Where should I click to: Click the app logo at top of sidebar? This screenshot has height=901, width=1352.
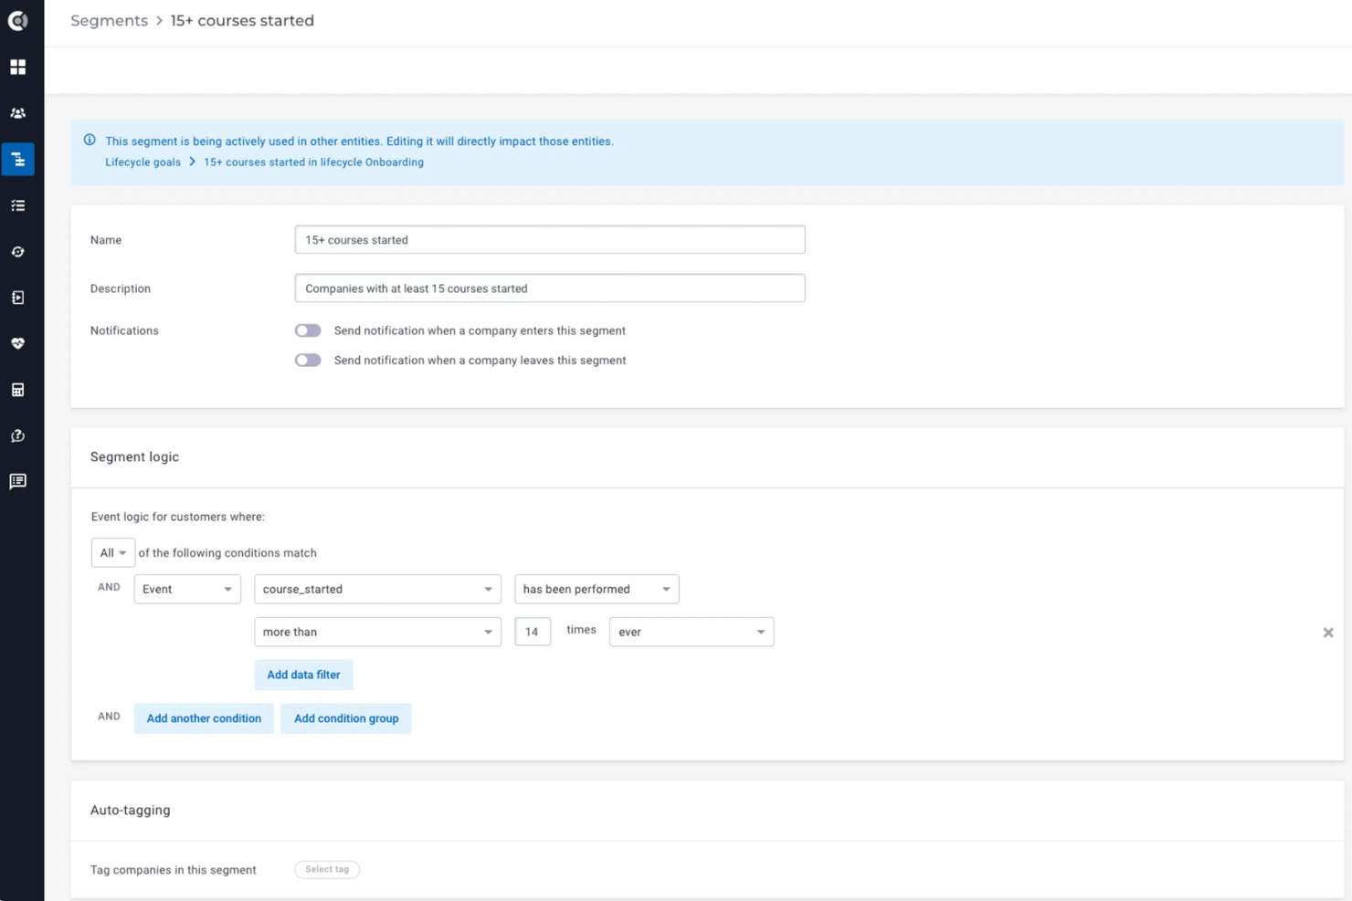(x=18, y=20)
